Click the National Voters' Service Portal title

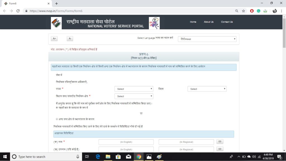(x=116, y=26)
